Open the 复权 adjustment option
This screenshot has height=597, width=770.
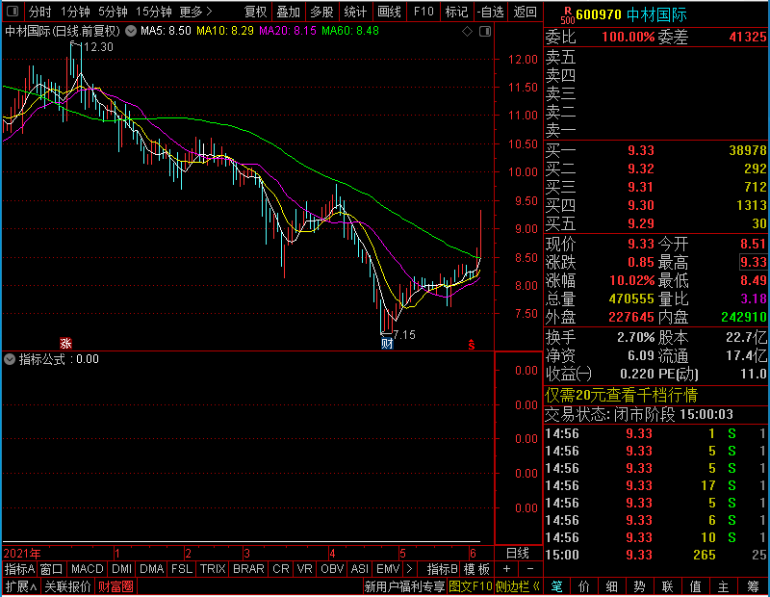255,12
